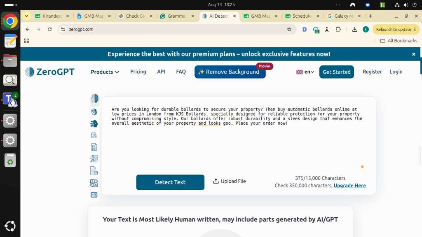Select the translate sidebar tool icon

click(x=94, y=183)
